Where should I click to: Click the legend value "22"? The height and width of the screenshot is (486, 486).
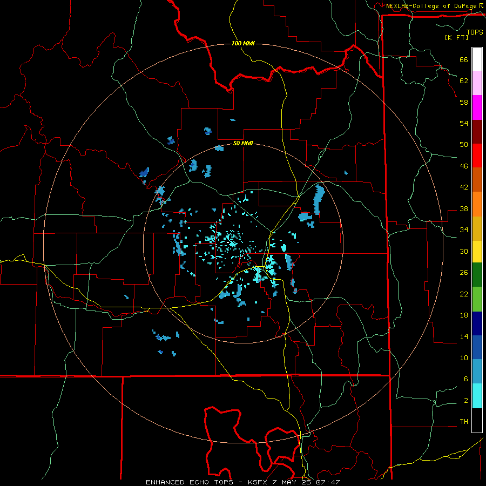[x=464, y=294]
